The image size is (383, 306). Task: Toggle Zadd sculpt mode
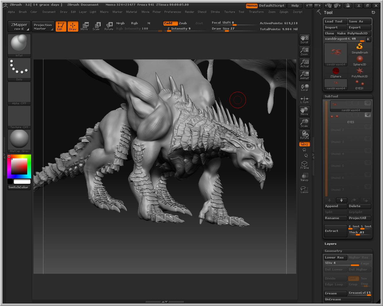[x=171, y=23]
